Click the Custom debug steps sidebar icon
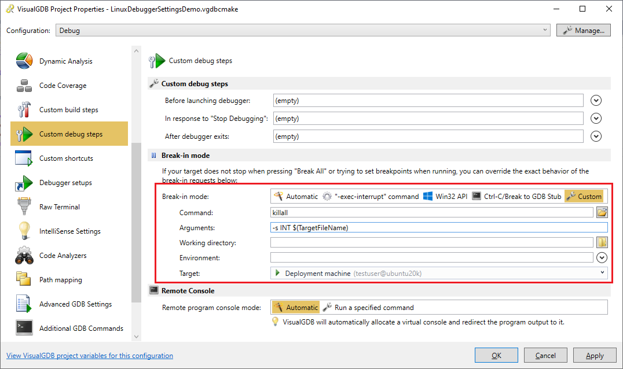 pyautogui.click(x=24, y=134)
